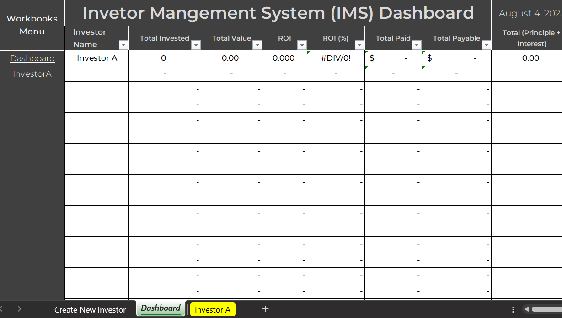Select the Investor A name cell
Screen dimensions: 562x318
(97, 58)
